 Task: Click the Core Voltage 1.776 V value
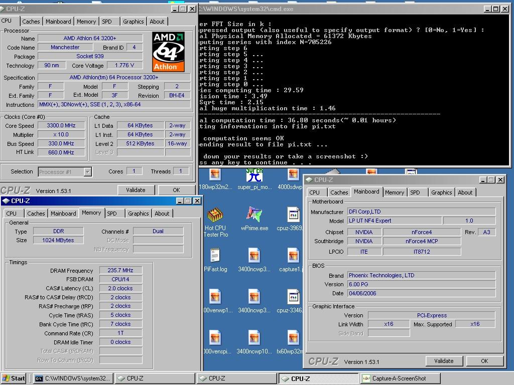click(x=124, y=66)
